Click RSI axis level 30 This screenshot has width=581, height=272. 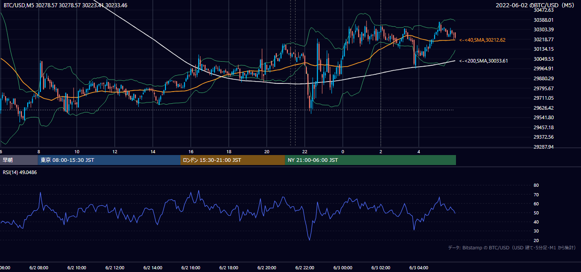tap(536, 231)
